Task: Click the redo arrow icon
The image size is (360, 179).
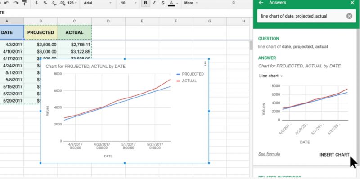Action: (16, 3)
